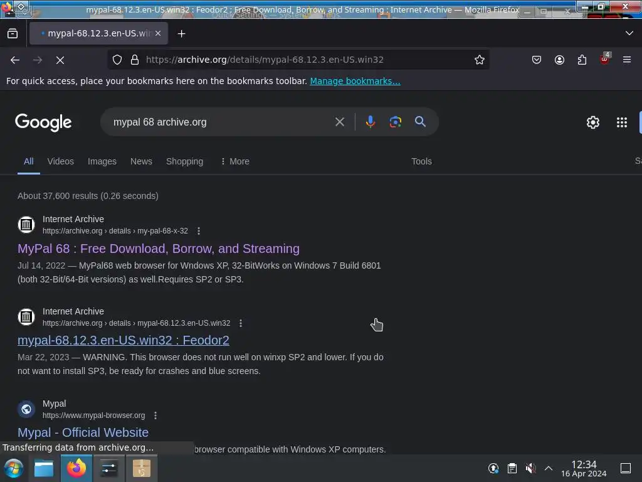The height and width of the screenshot is (482, 642).
Task: Open options for the mypal-68.12.3.en-US.win32 result
Action: tap(241, 323)
